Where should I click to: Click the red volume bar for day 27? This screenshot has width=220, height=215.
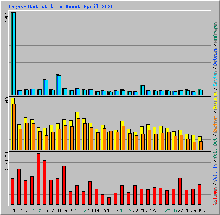(x=180, y=191)
